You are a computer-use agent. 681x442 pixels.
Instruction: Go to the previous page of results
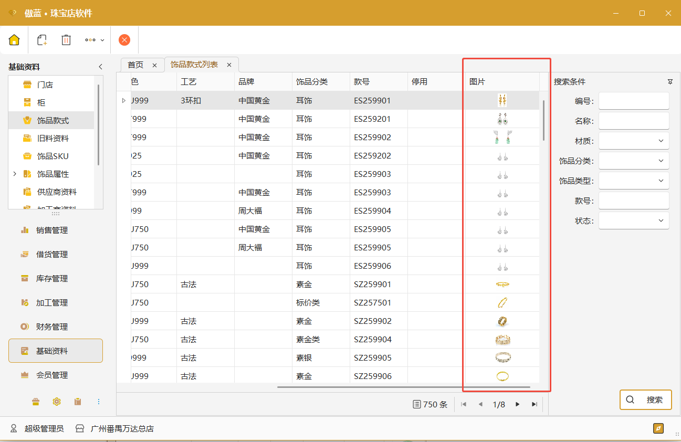point(480,404)
